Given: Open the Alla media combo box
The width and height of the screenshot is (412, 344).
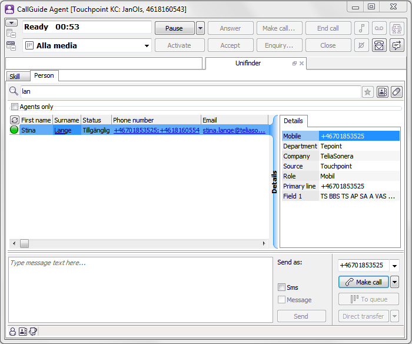Looking at the screenshot, I should click(x=87, y=46).
